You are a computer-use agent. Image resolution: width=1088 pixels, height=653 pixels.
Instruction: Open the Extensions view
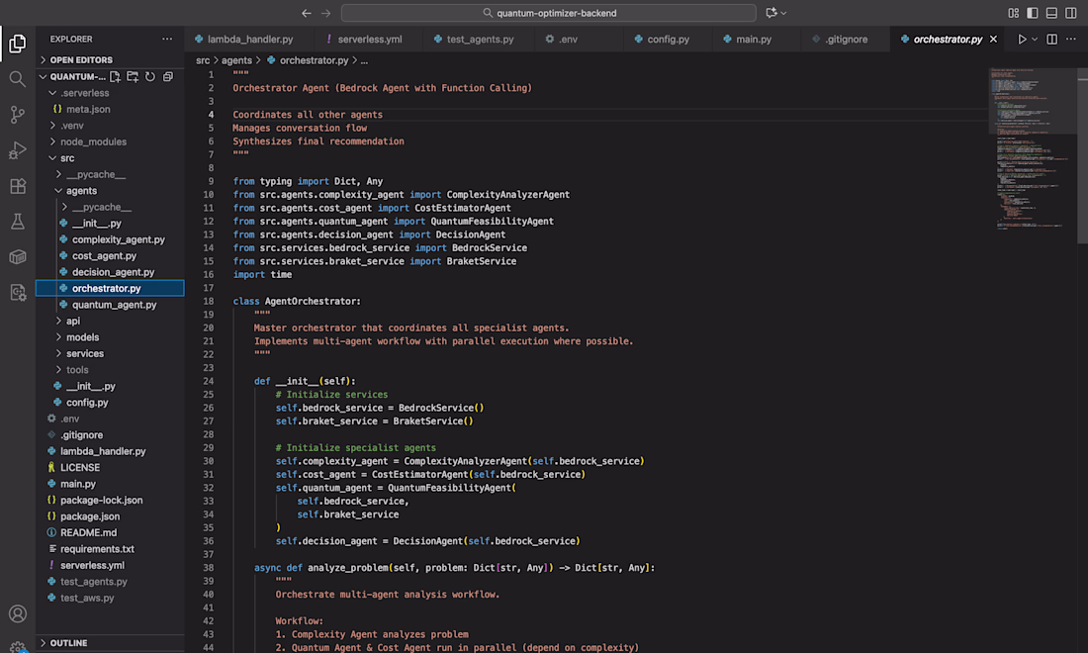tap(18, 186)
